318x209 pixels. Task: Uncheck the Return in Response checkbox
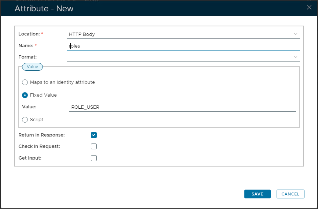pos(94,135)
